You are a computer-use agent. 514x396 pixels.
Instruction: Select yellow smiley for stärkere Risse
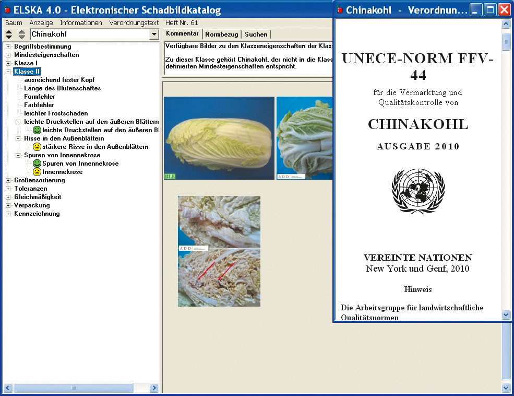37,147
